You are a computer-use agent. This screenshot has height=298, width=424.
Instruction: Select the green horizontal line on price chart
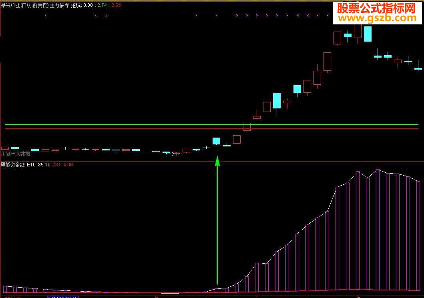212,124
